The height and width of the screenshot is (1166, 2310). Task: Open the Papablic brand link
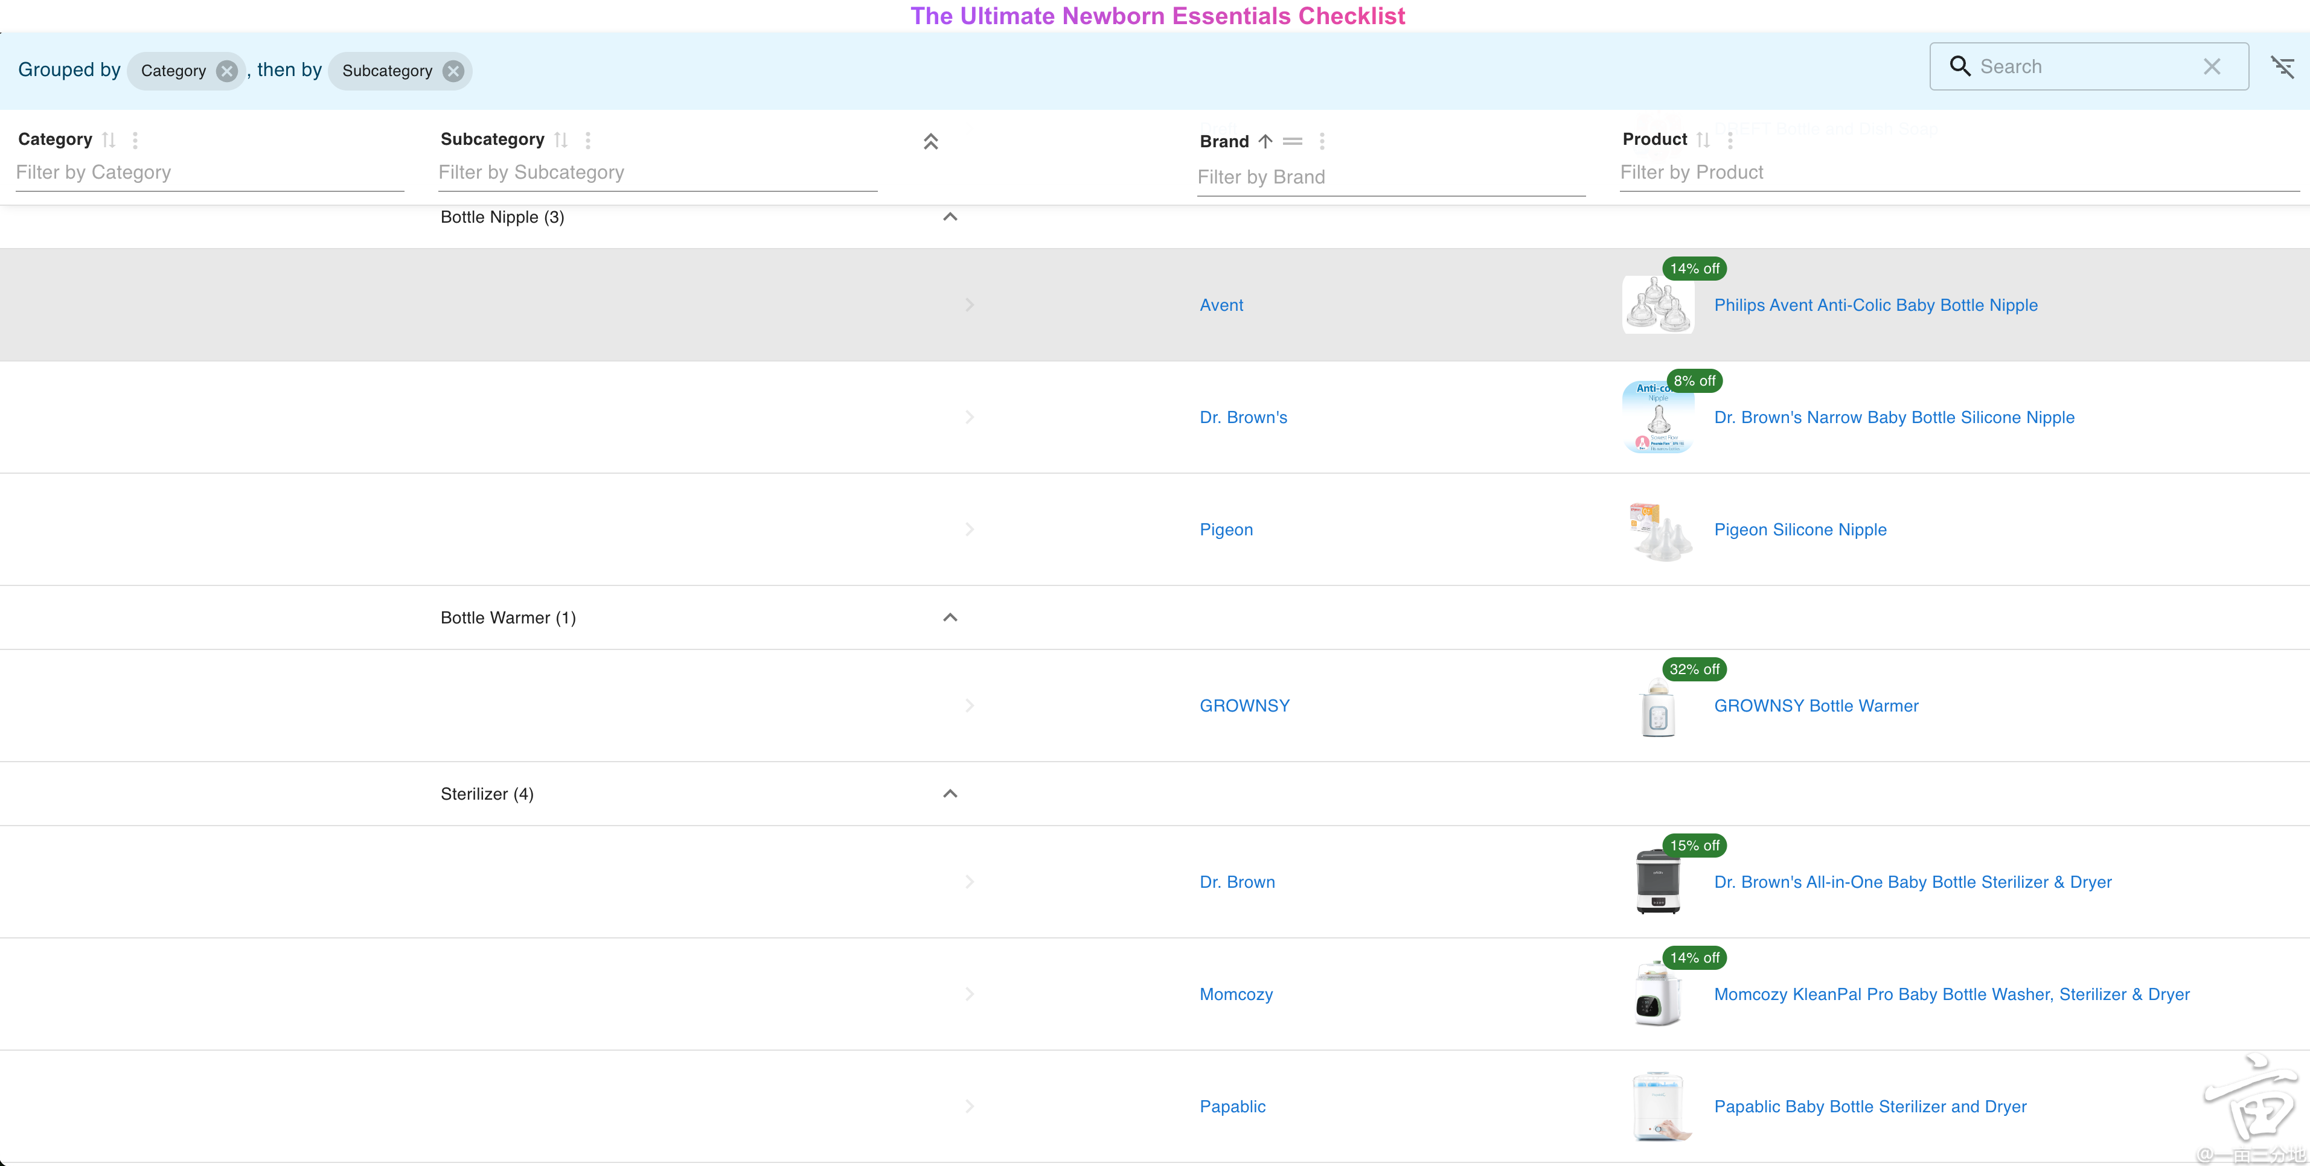(x=1232, y=1106)
